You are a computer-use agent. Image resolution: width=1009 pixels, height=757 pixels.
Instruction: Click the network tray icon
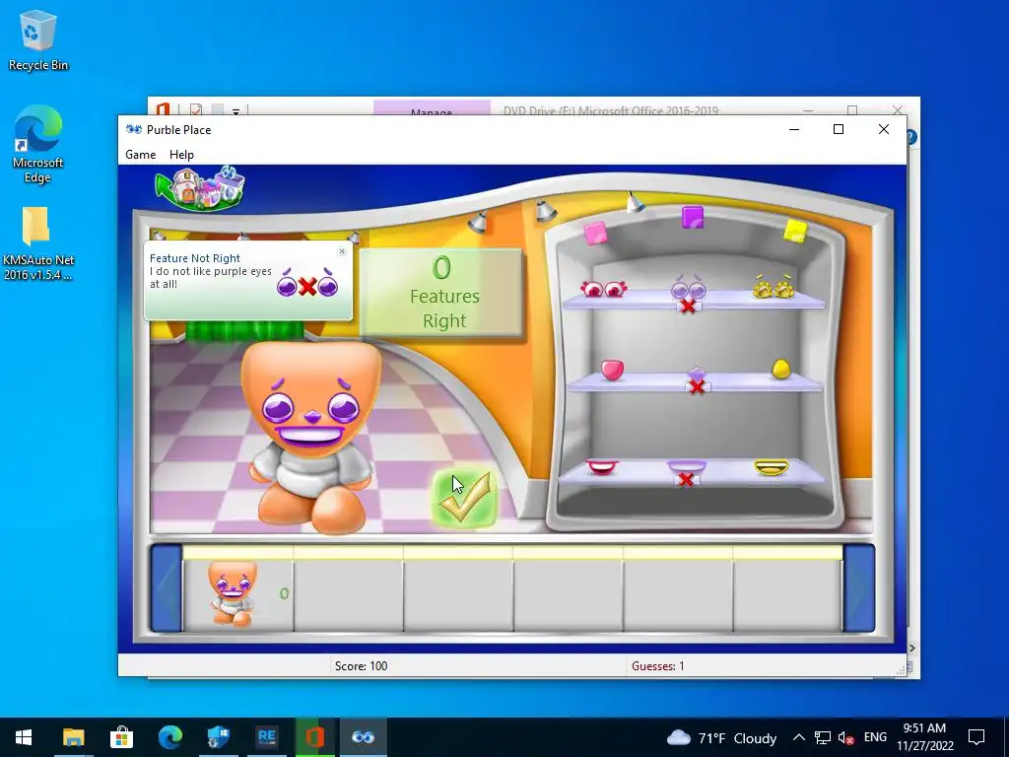[823, 737]
